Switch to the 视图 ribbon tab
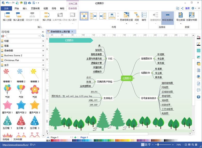 [x=46, y=9]
